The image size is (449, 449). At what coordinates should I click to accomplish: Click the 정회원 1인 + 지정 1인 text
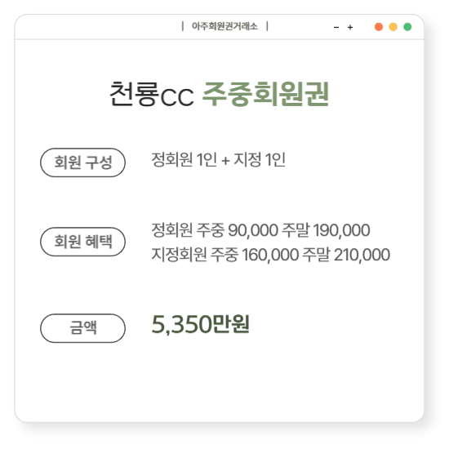click(218, 159)
